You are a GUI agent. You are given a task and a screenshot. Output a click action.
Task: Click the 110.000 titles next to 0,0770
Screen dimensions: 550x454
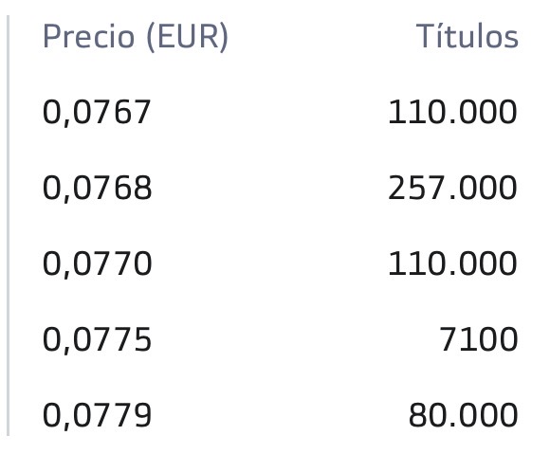(452, 263)
